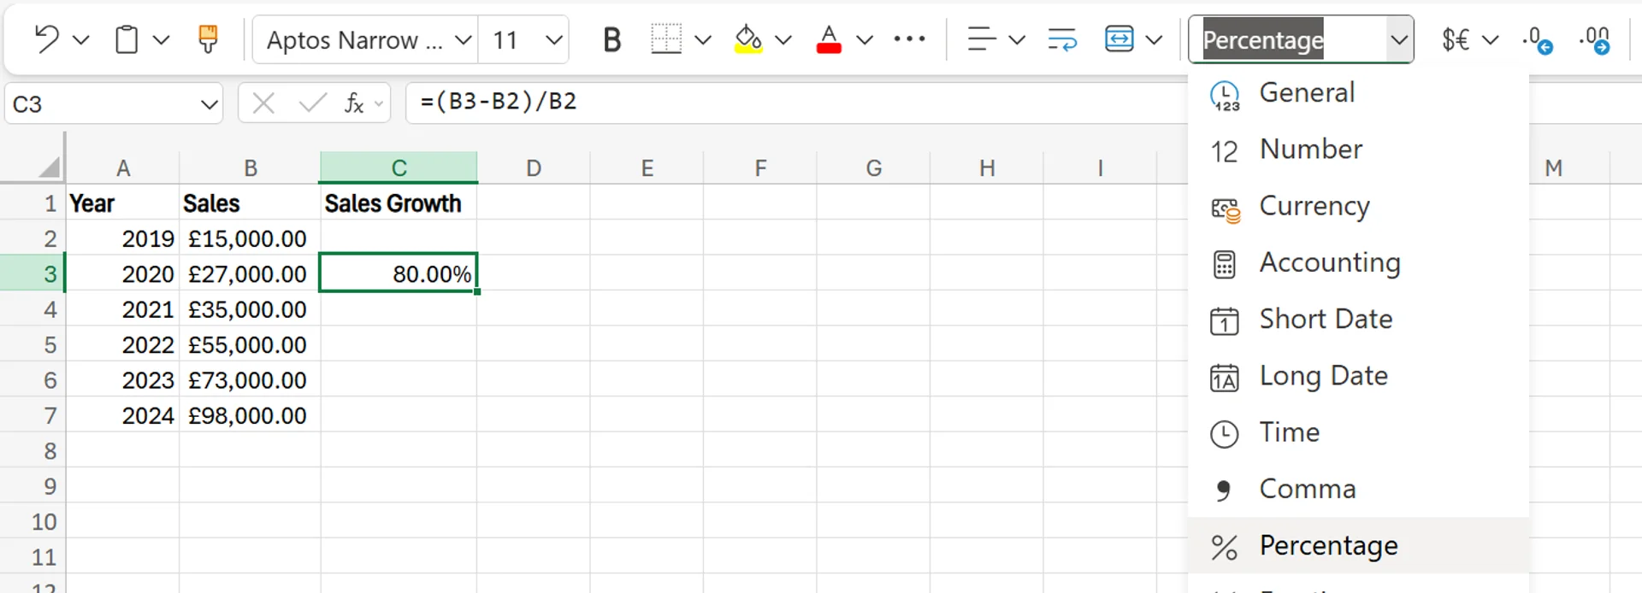Select column G header

pos(873,167)
